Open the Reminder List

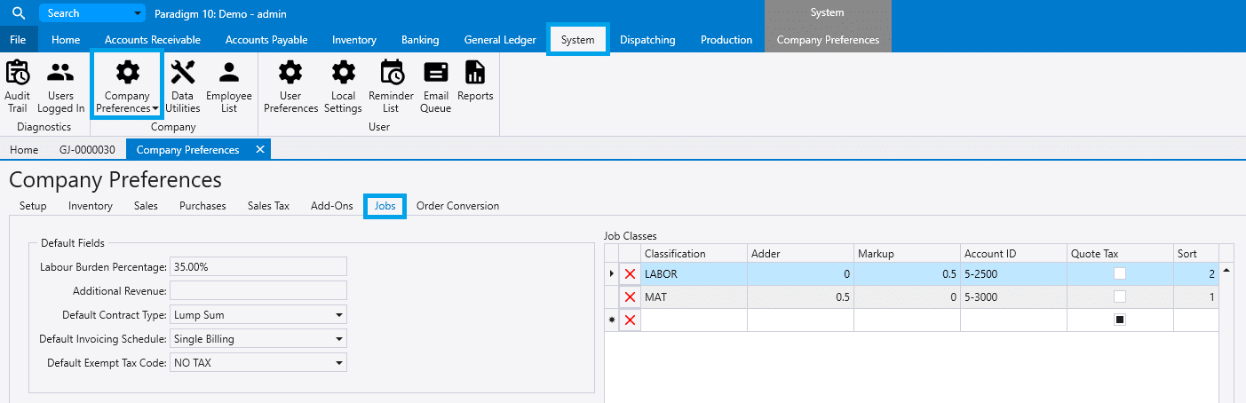point(391,87)
